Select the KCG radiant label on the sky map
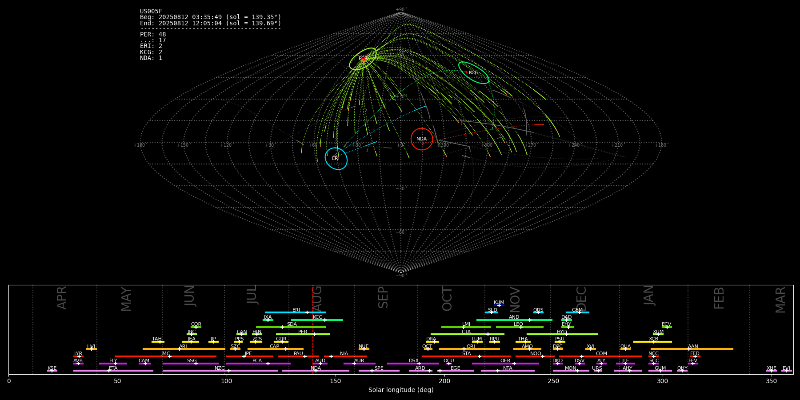 click(x=474, y=73)
